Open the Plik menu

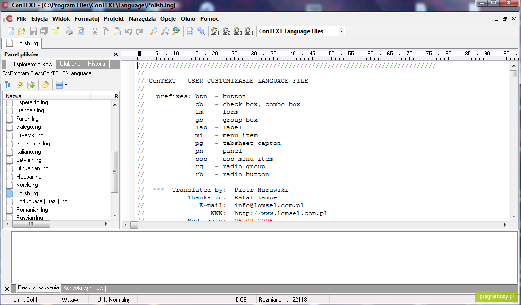(21, 19)
